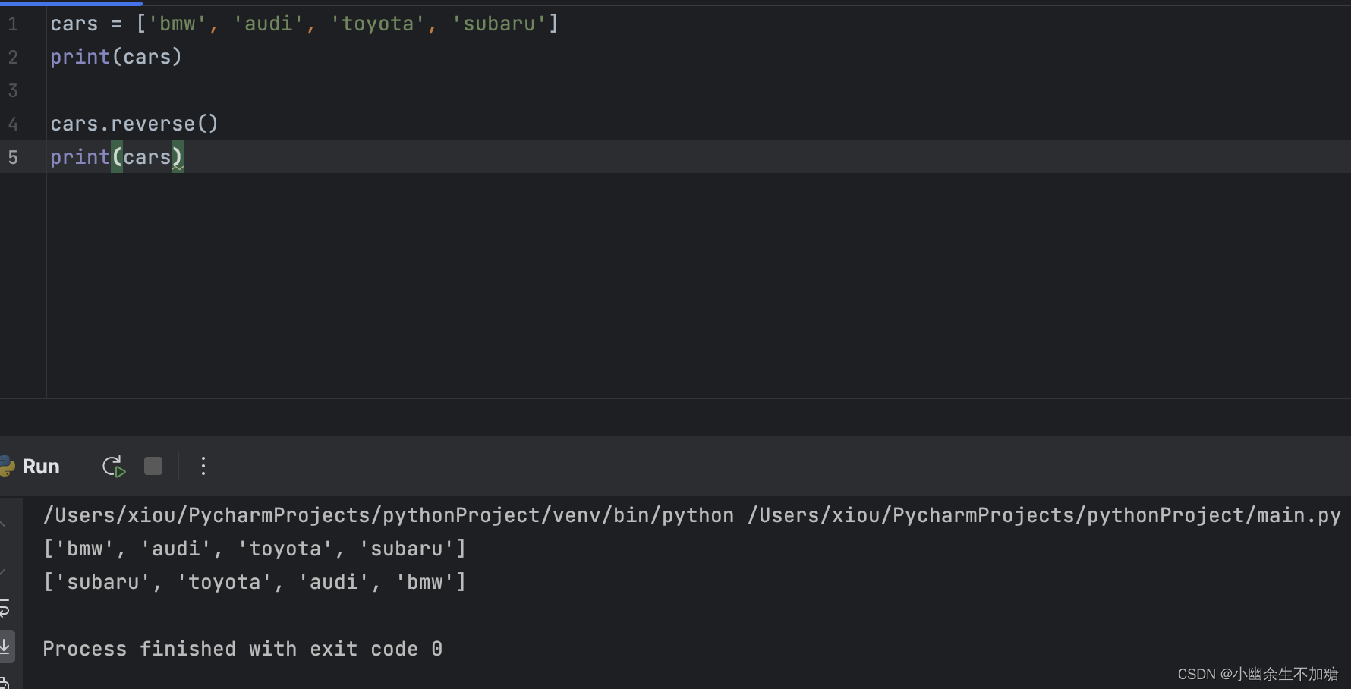Click the print(cars) statement on line 2
The image size is (1351, 689).
click(116, 57)
